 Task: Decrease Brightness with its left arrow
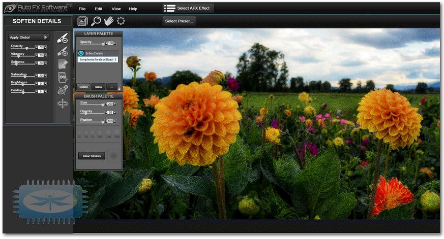[x=36, y=84]
